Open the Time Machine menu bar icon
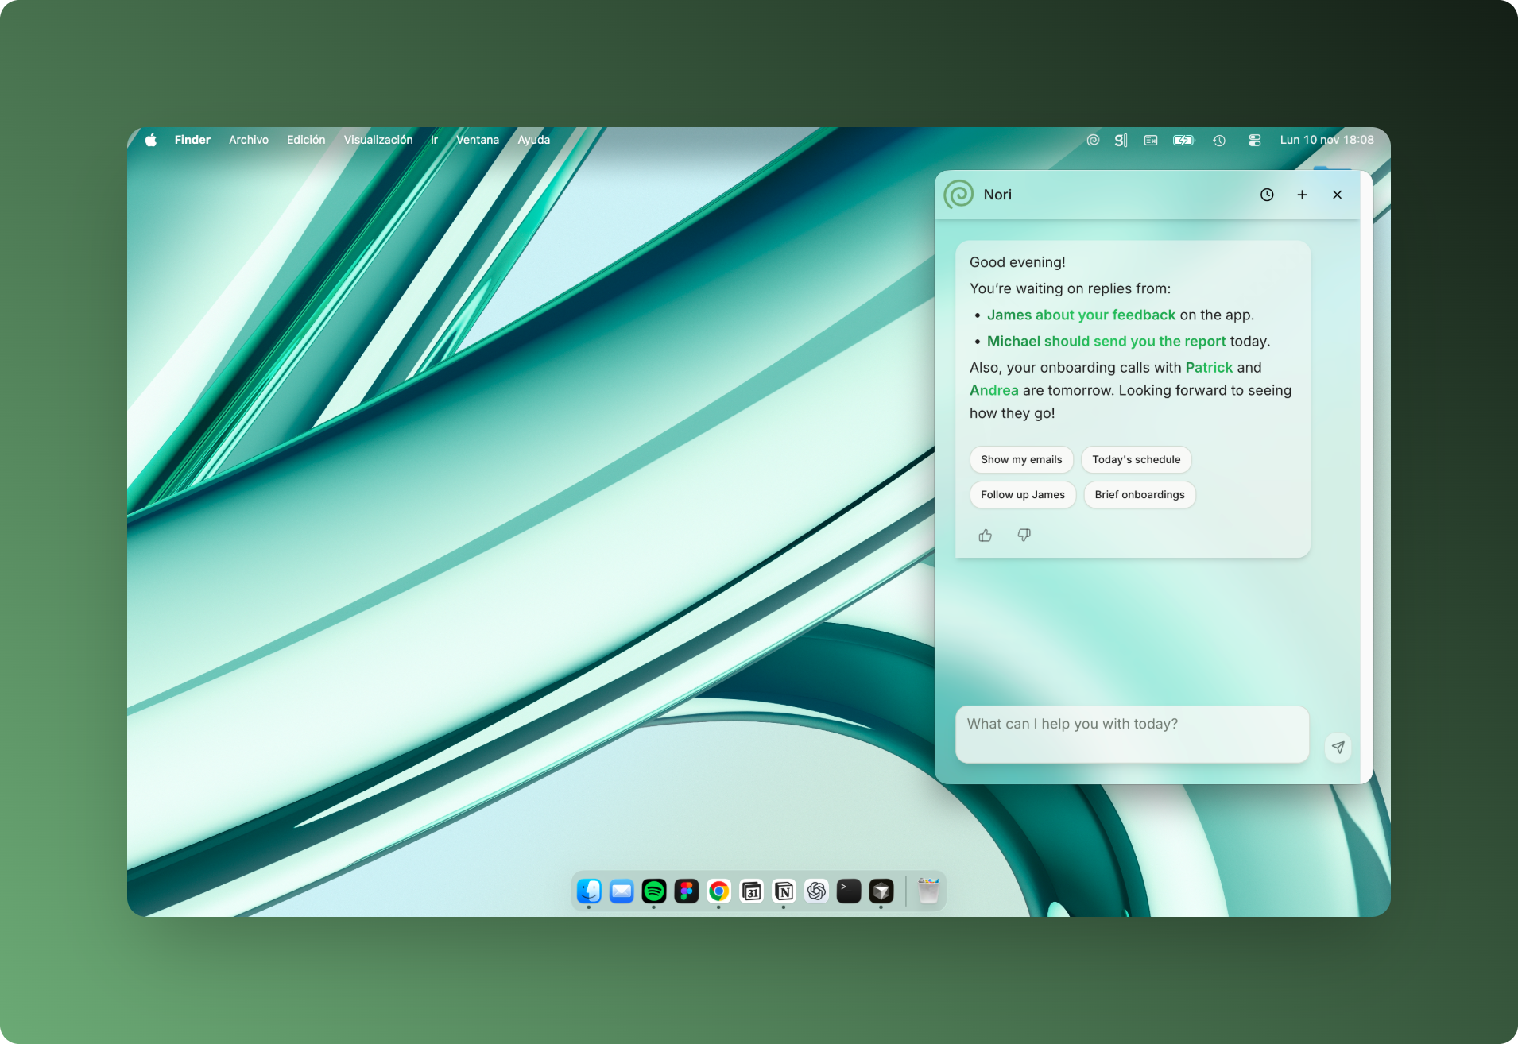The height and width of the screenshot is (1044, 1518). pos(1219,140)
